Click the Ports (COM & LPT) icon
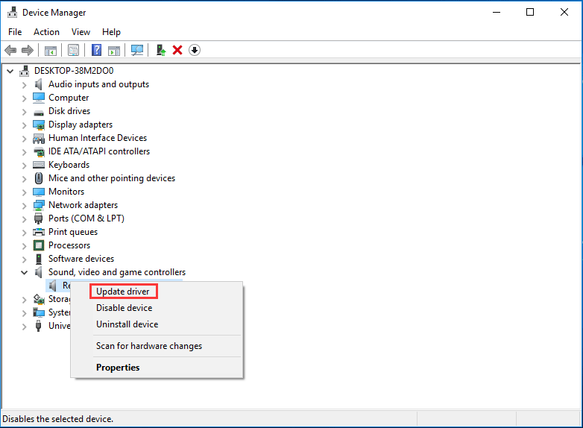 tap(38, 218)
